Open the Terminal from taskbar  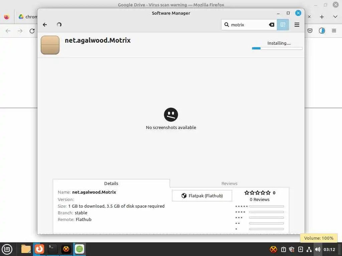pos(52,249)
